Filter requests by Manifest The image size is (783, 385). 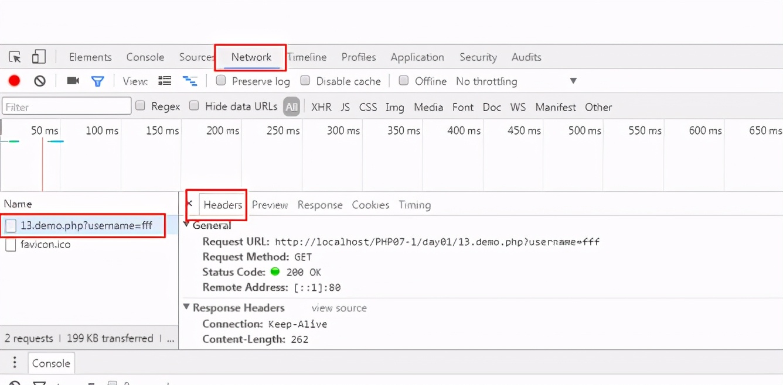(x=556, y=107)
